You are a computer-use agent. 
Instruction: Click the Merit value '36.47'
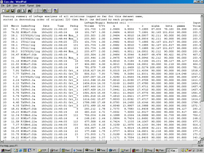[15, 55]
